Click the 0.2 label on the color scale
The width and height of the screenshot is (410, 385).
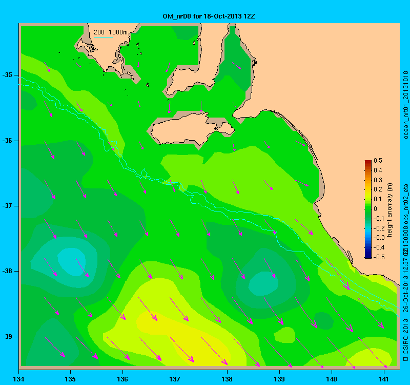pyautogui.click(x=378, y=189)
